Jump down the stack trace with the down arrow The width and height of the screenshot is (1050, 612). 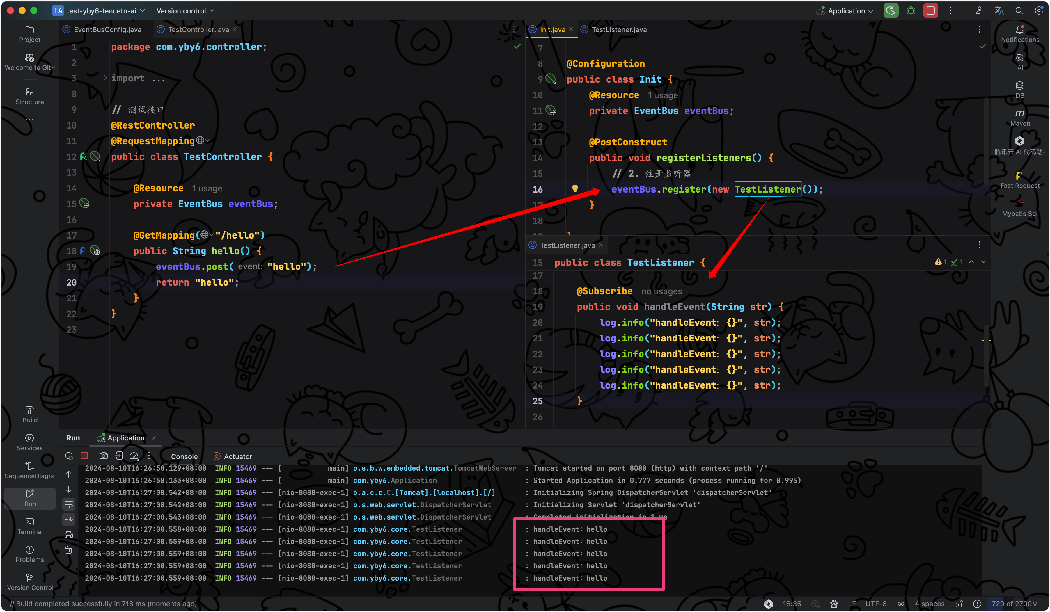pyautogui.click(x=69, y=489)
